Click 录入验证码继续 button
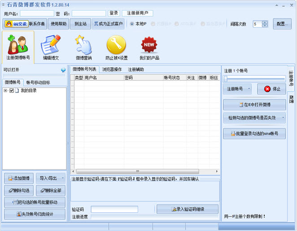The height and width of the screenshot is (231, 297). pyautogui.click(x=188, y=209)
